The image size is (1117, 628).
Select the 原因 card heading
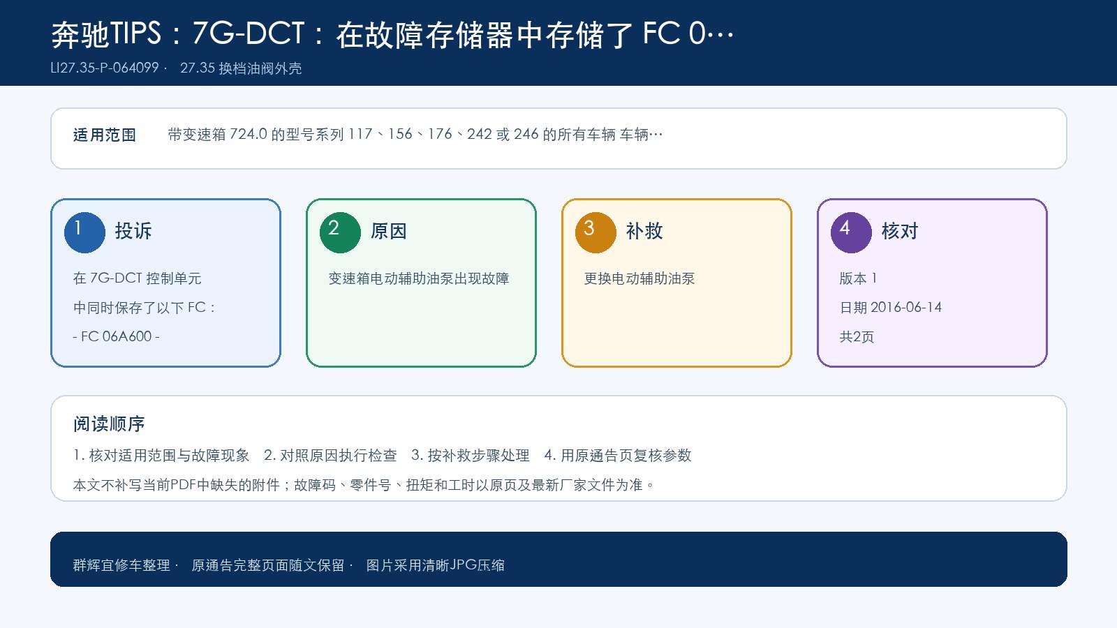[x=389, y=231]
